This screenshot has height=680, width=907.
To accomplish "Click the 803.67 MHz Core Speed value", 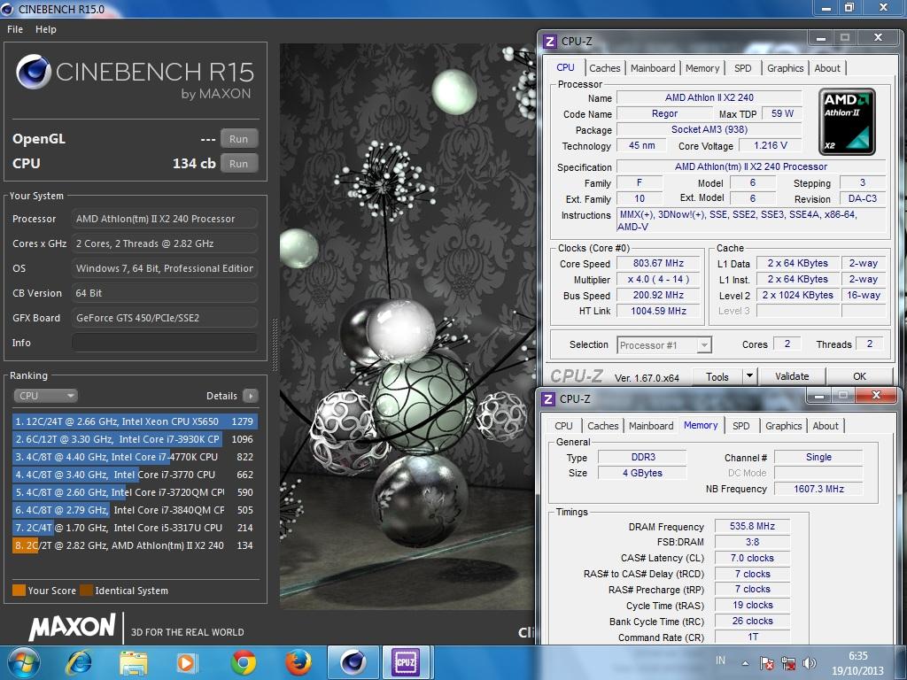I will (x=658, y=263).
